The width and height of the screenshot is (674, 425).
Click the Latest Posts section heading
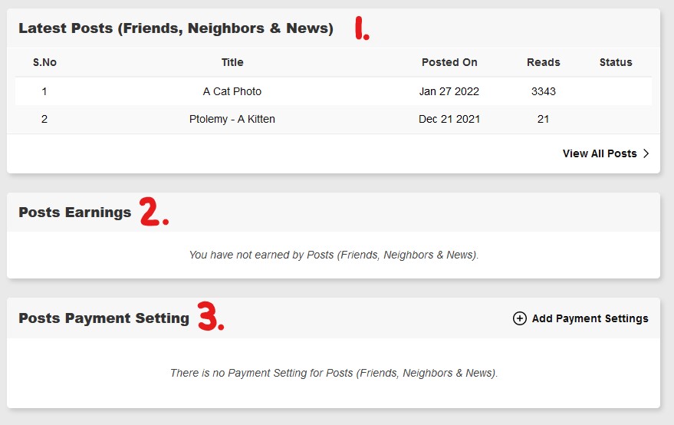(176, 28)
